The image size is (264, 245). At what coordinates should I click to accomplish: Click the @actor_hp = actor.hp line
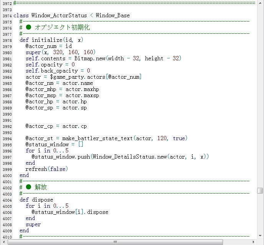coord(56,102)
